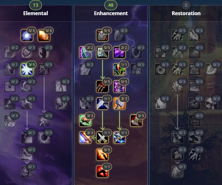Click the Elemental tree heading

36,13
